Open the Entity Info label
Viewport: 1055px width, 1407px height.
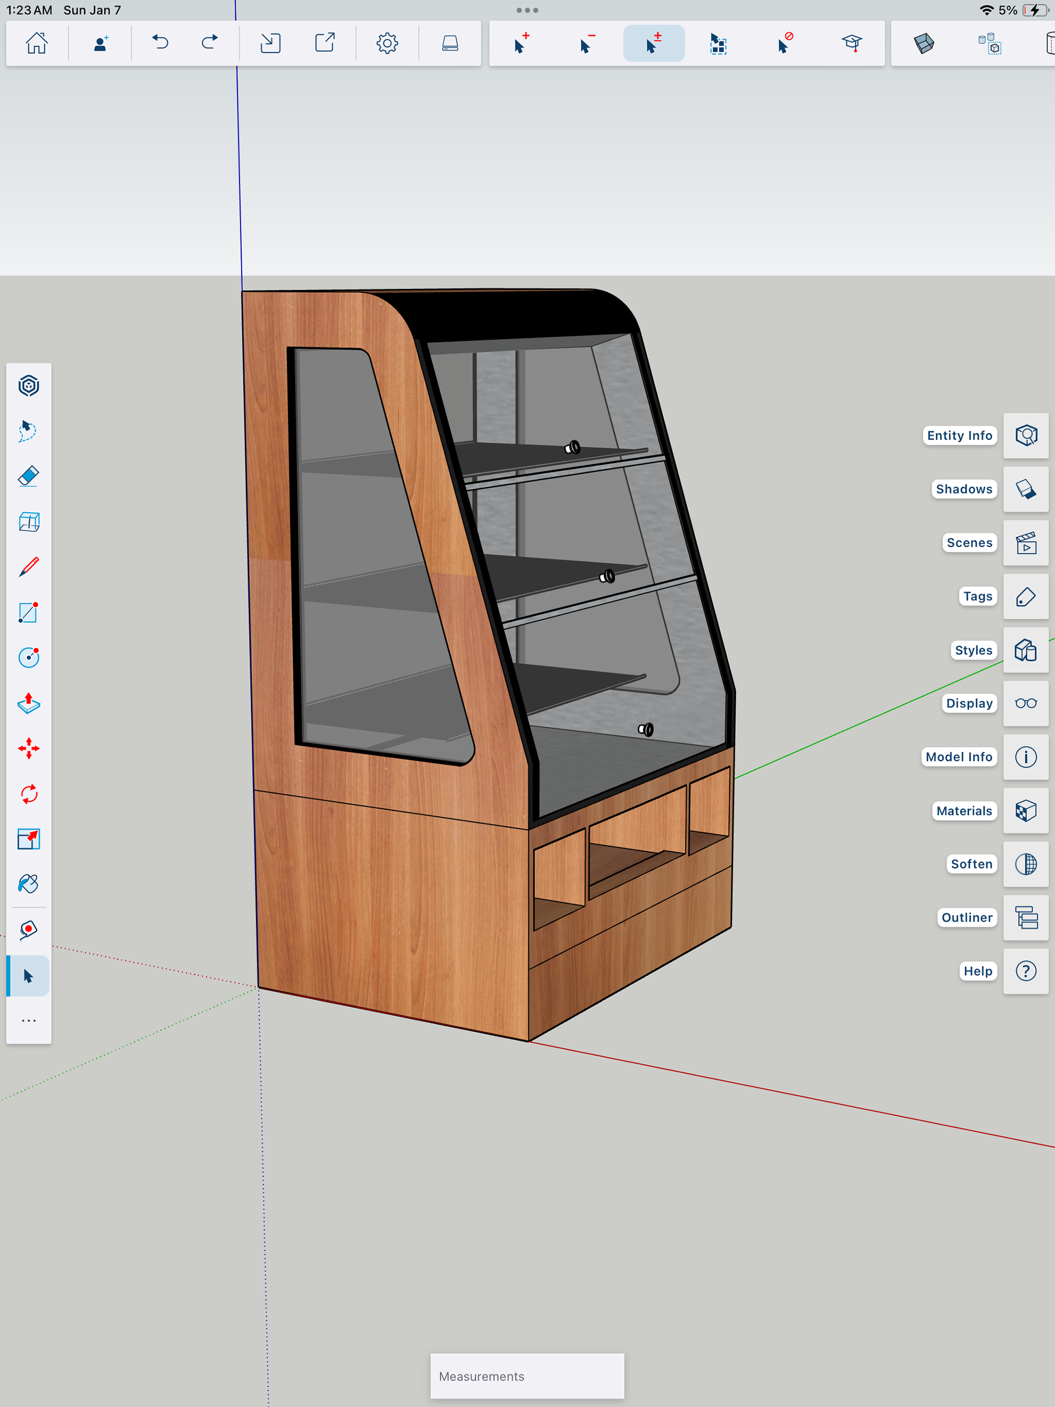959,436
